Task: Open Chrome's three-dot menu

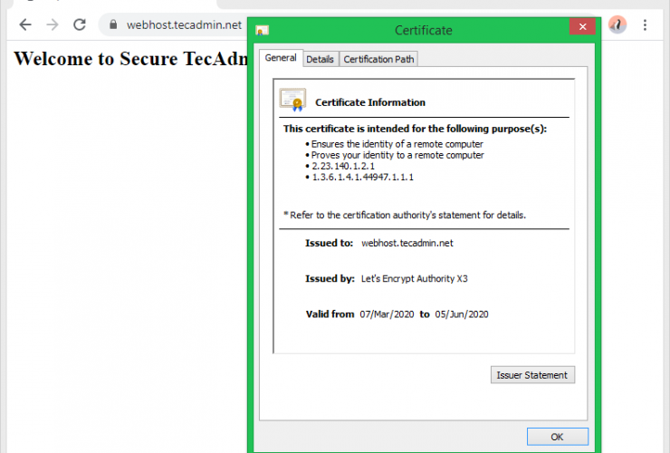Action: (x=645, y=24)
